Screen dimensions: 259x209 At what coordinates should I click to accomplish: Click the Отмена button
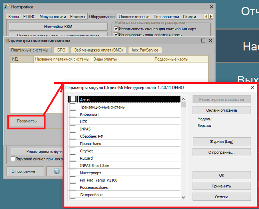pos(222,197)
